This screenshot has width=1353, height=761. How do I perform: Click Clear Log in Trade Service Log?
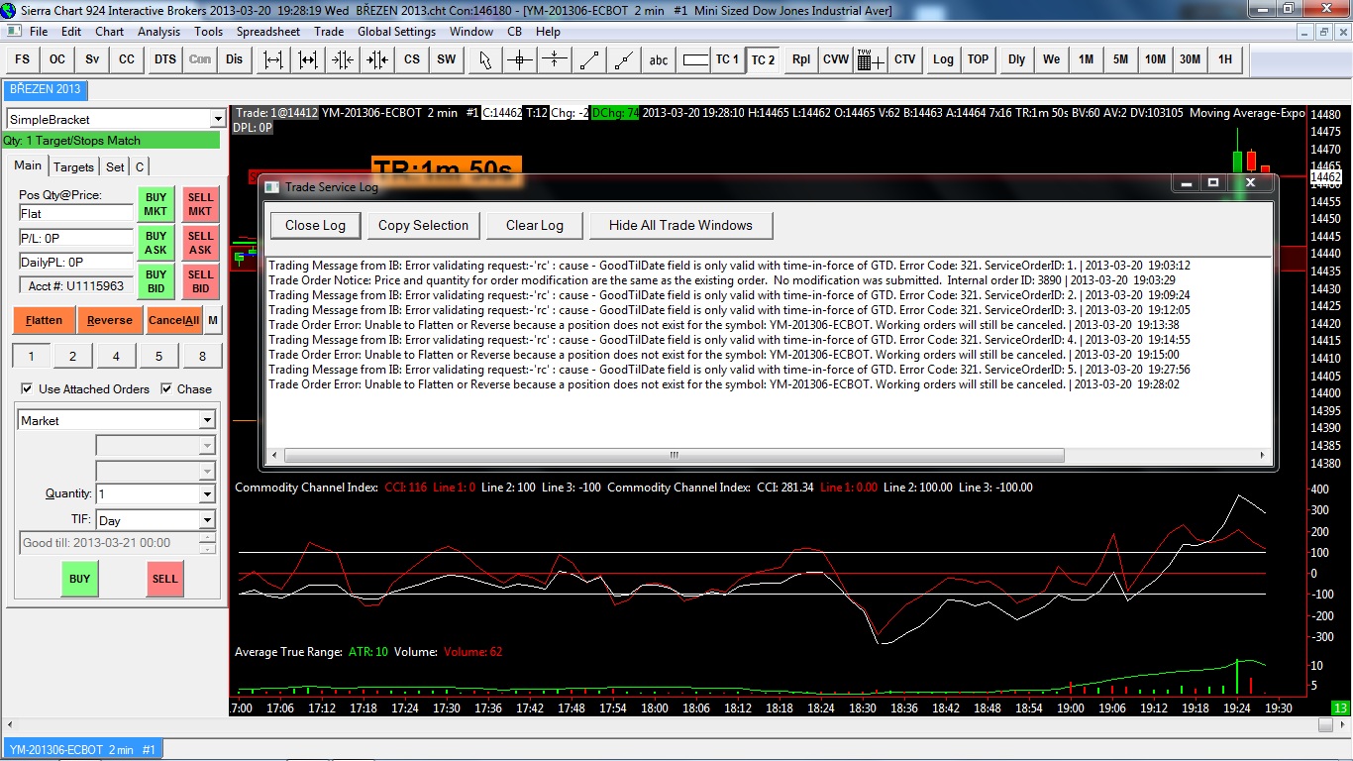[x=534, y=225]
